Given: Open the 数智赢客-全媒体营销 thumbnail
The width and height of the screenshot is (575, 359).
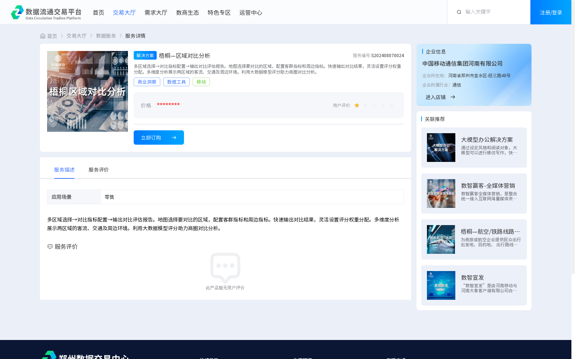Looking at the screenshot, I should (x=441, y=194).
